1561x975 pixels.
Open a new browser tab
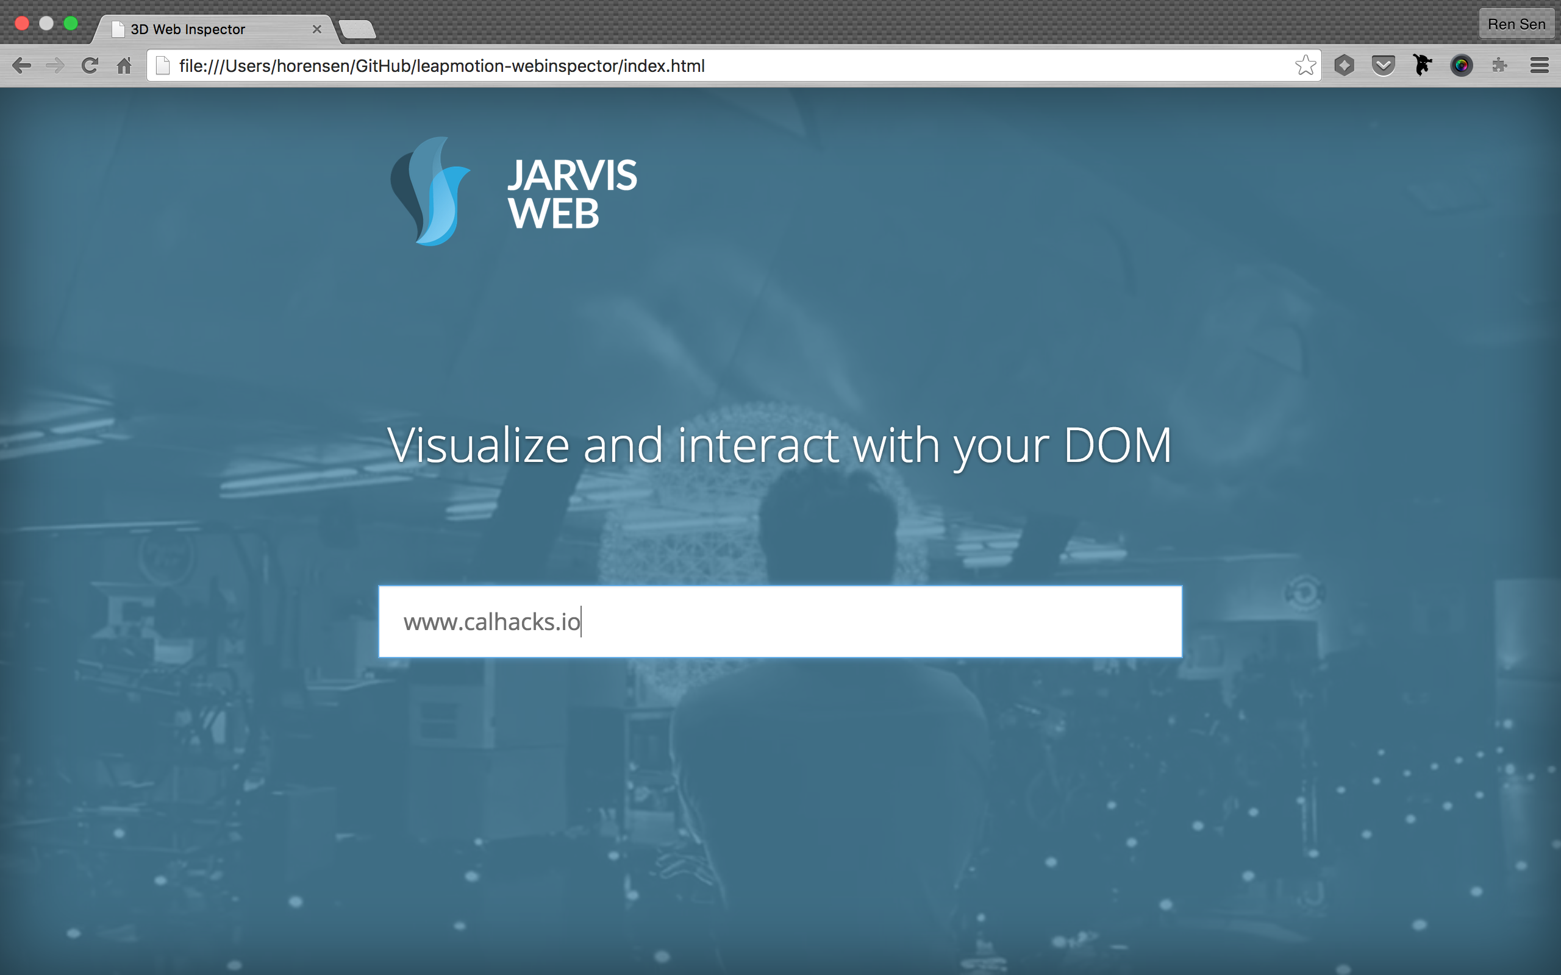[x=357, y=30]
